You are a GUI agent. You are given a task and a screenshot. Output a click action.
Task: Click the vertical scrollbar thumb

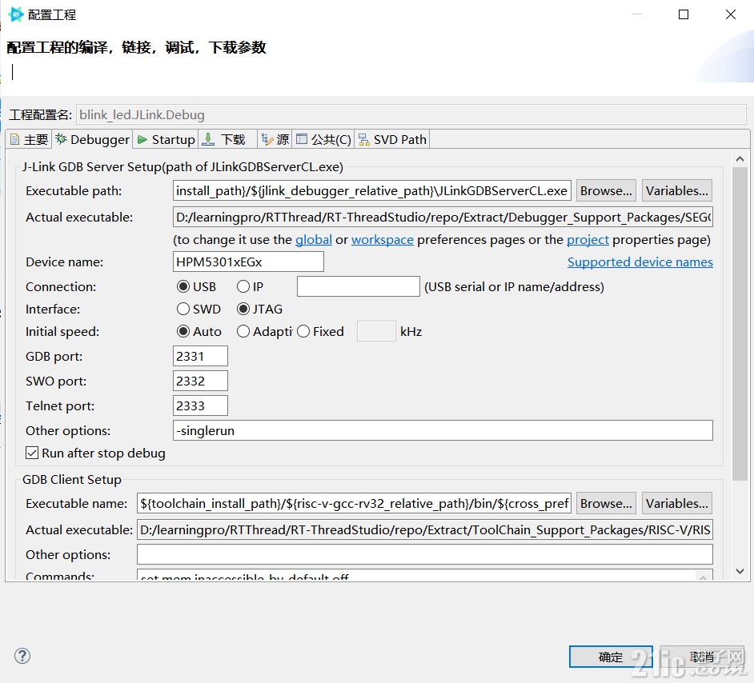(740, 323)
